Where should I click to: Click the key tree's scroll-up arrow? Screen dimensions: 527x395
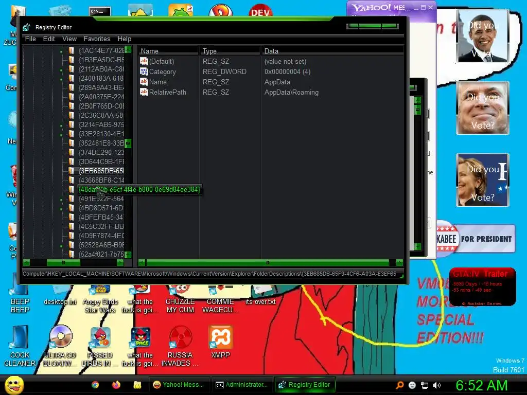pyautogui.click(x=128, y=50)
